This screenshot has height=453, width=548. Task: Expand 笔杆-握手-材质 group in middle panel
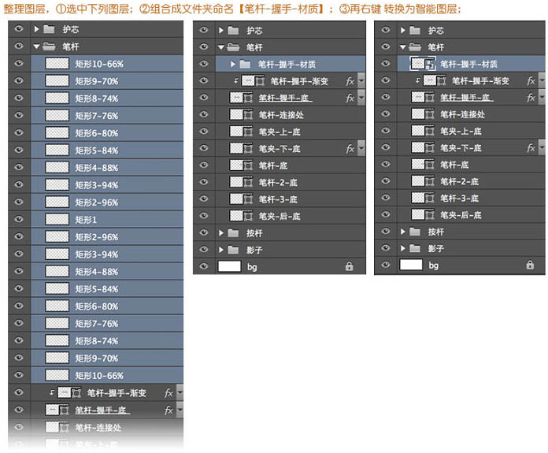pyautogui.click(x=233, y=64)
